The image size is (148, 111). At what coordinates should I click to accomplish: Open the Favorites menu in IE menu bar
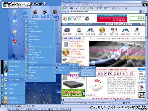click(85, 5)
